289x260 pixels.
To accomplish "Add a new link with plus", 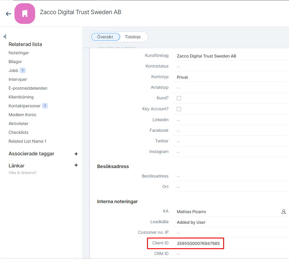I will (76, 165).
